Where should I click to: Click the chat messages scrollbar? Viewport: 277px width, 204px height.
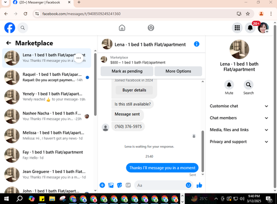pos(203,151)
